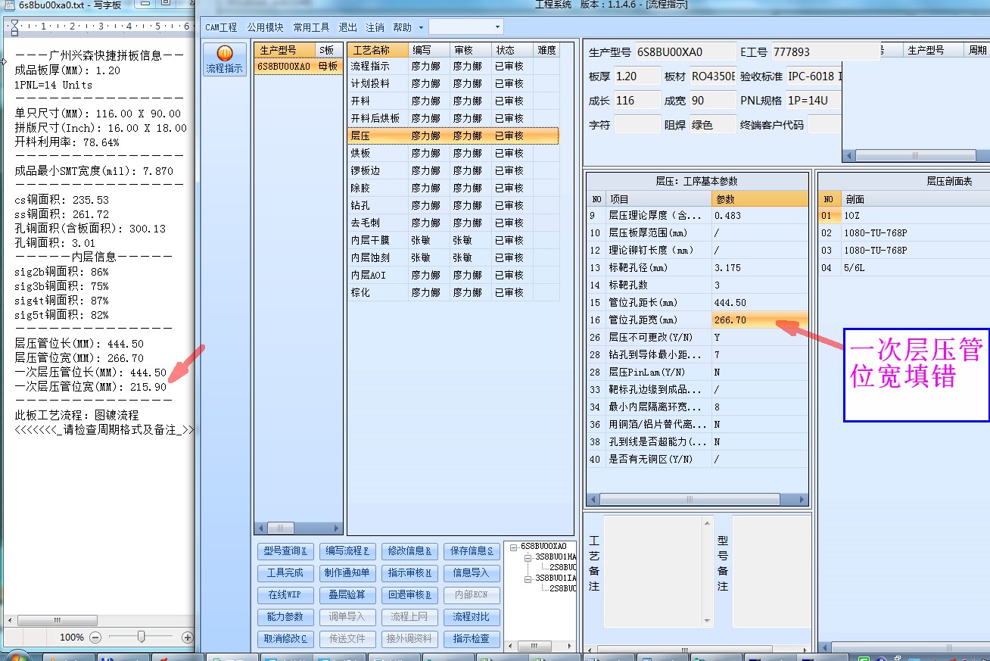Click the 流程对比 button
The height and width of the screenshot is (661, 990).
472,616
